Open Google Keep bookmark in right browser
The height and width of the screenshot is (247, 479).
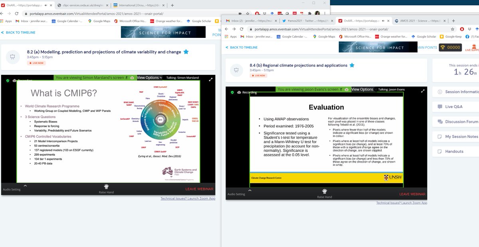coord(450,36)
